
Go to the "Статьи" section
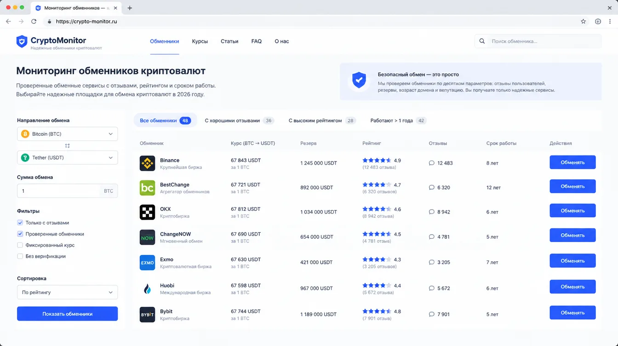coord(229,41)
